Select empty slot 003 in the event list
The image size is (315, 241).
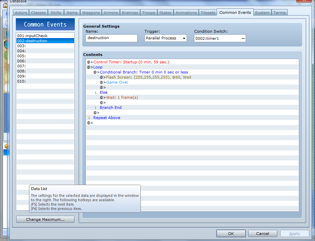[x=45, y=46]
